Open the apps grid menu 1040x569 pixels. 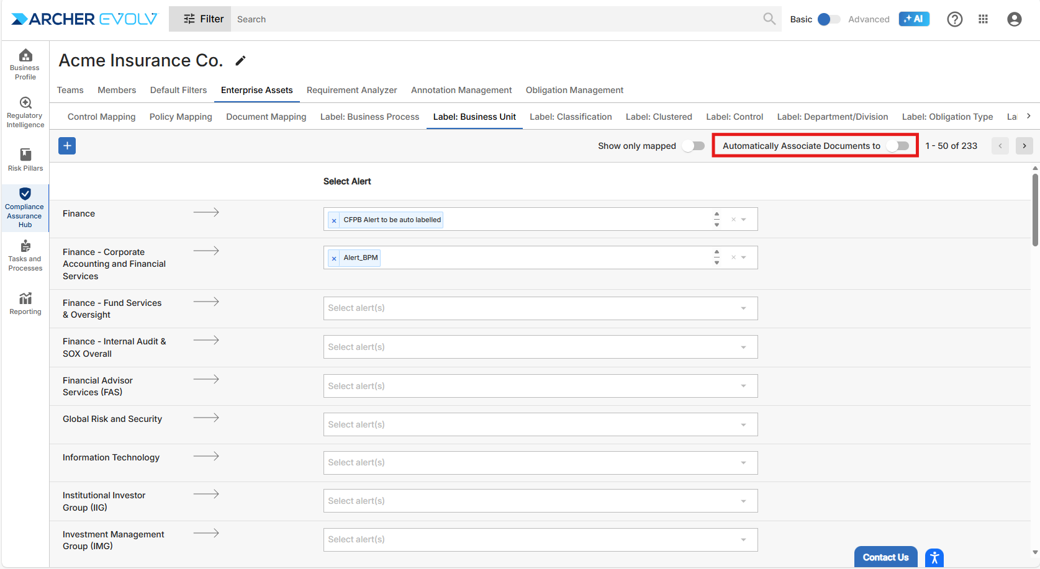tap(983, 19)
